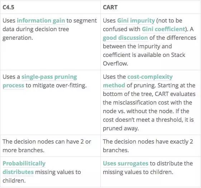Click cell about exactly 2 branches

[150, 146]
